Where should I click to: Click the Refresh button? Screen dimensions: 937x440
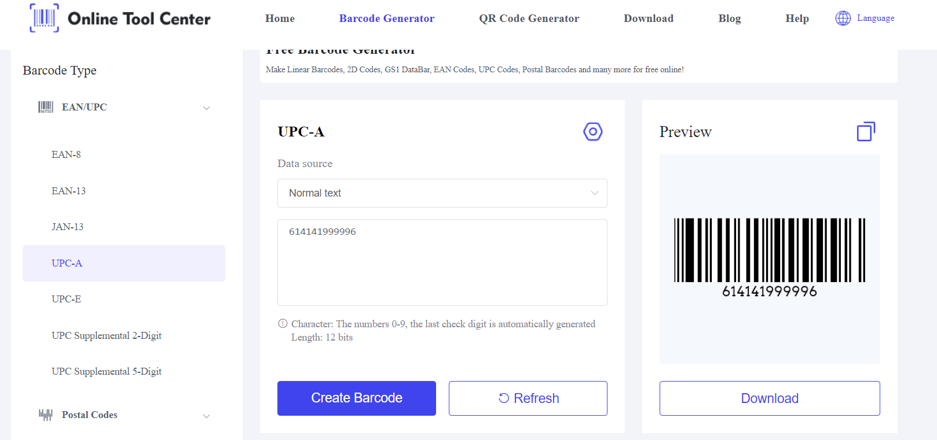[x=528, y=398]
